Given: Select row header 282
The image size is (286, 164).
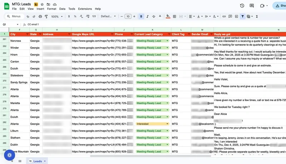Looking at the screenshot, I should coord(5,122).
